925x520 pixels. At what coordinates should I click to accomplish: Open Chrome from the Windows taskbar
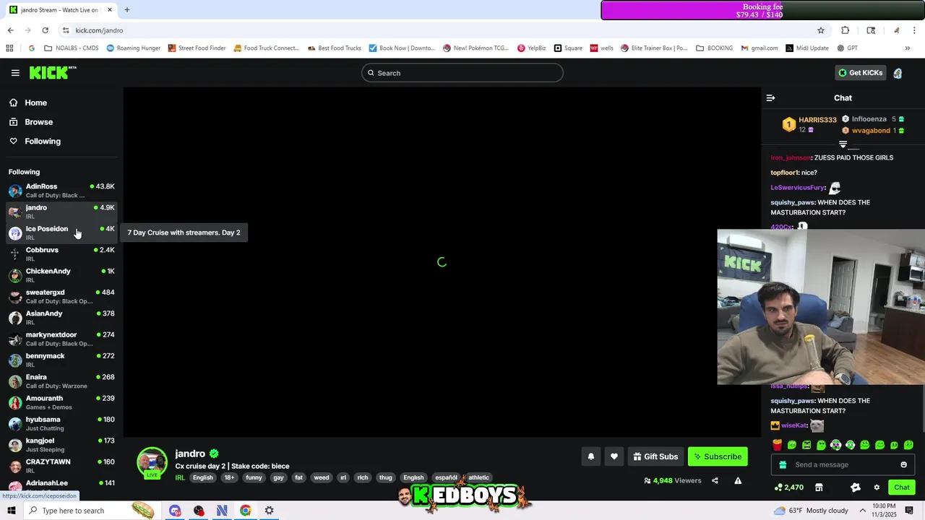[x=246, y=511]
